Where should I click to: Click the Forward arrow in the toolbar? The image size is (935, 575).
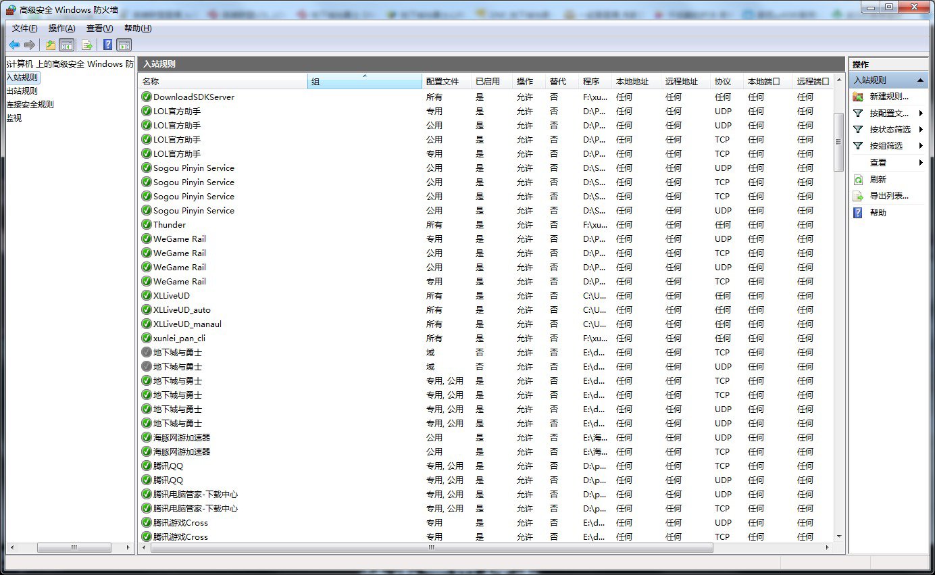pos(29,45)
